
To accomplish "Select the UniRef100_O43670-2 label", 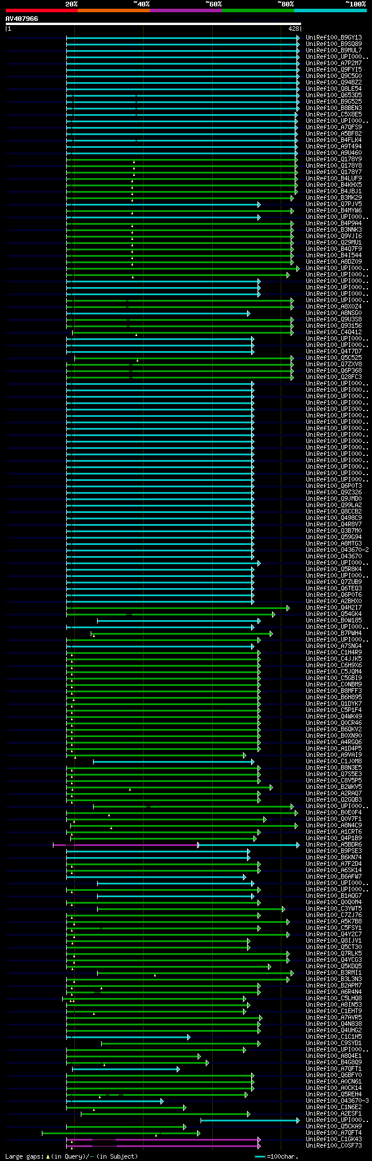I will [337, 550].
